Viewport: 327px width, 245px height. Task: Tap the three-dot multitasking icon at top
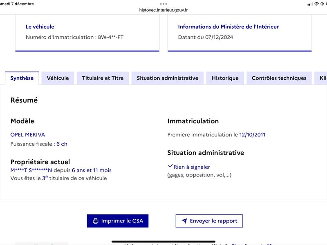tap(163, 4)
